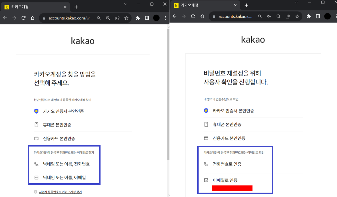Open Chrome three-dot menu in left window
The image size is (337, 197).
click(x=165, y=18)
